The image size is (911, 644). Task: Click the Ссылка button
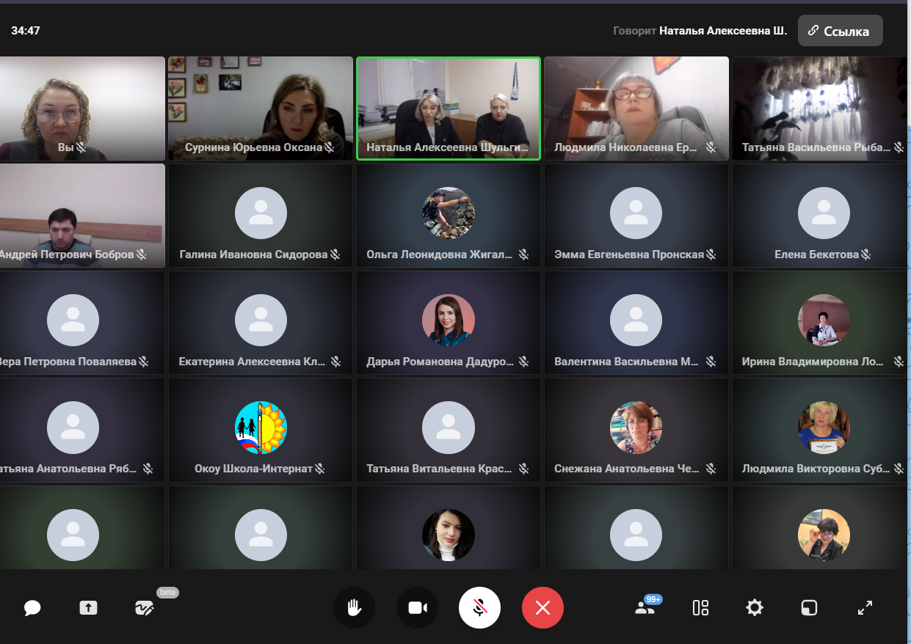840,31
